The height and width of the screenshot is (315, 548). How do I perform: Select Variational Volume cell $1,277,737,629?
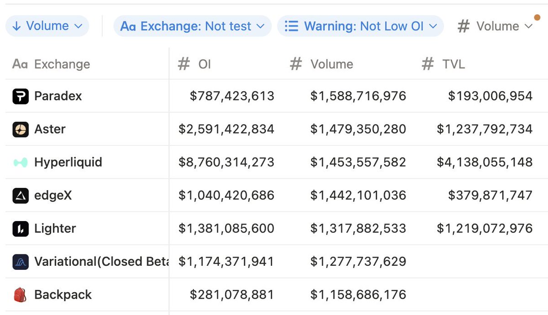point(358,262)
